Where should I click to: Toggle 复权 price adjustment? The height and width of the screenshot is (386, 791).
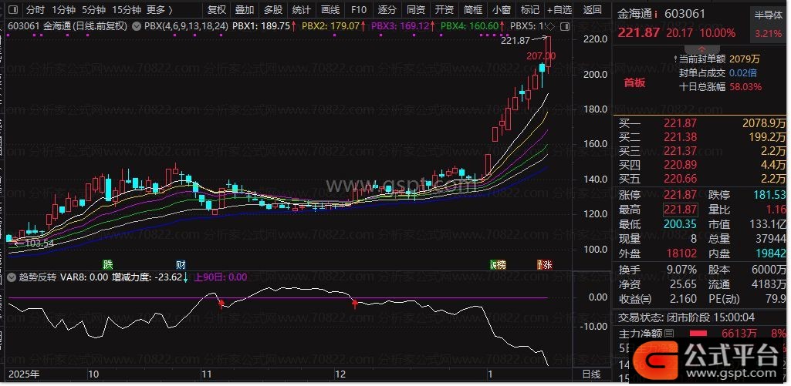217,10
